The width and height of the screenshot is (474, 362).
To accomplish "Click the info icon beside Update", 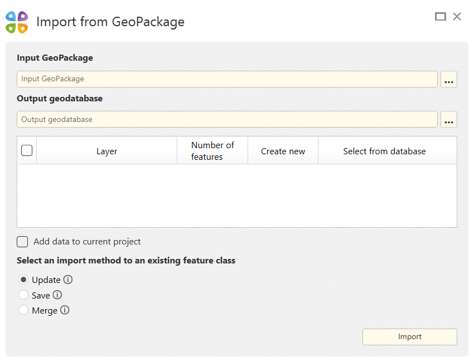I will tap(68, 280).
